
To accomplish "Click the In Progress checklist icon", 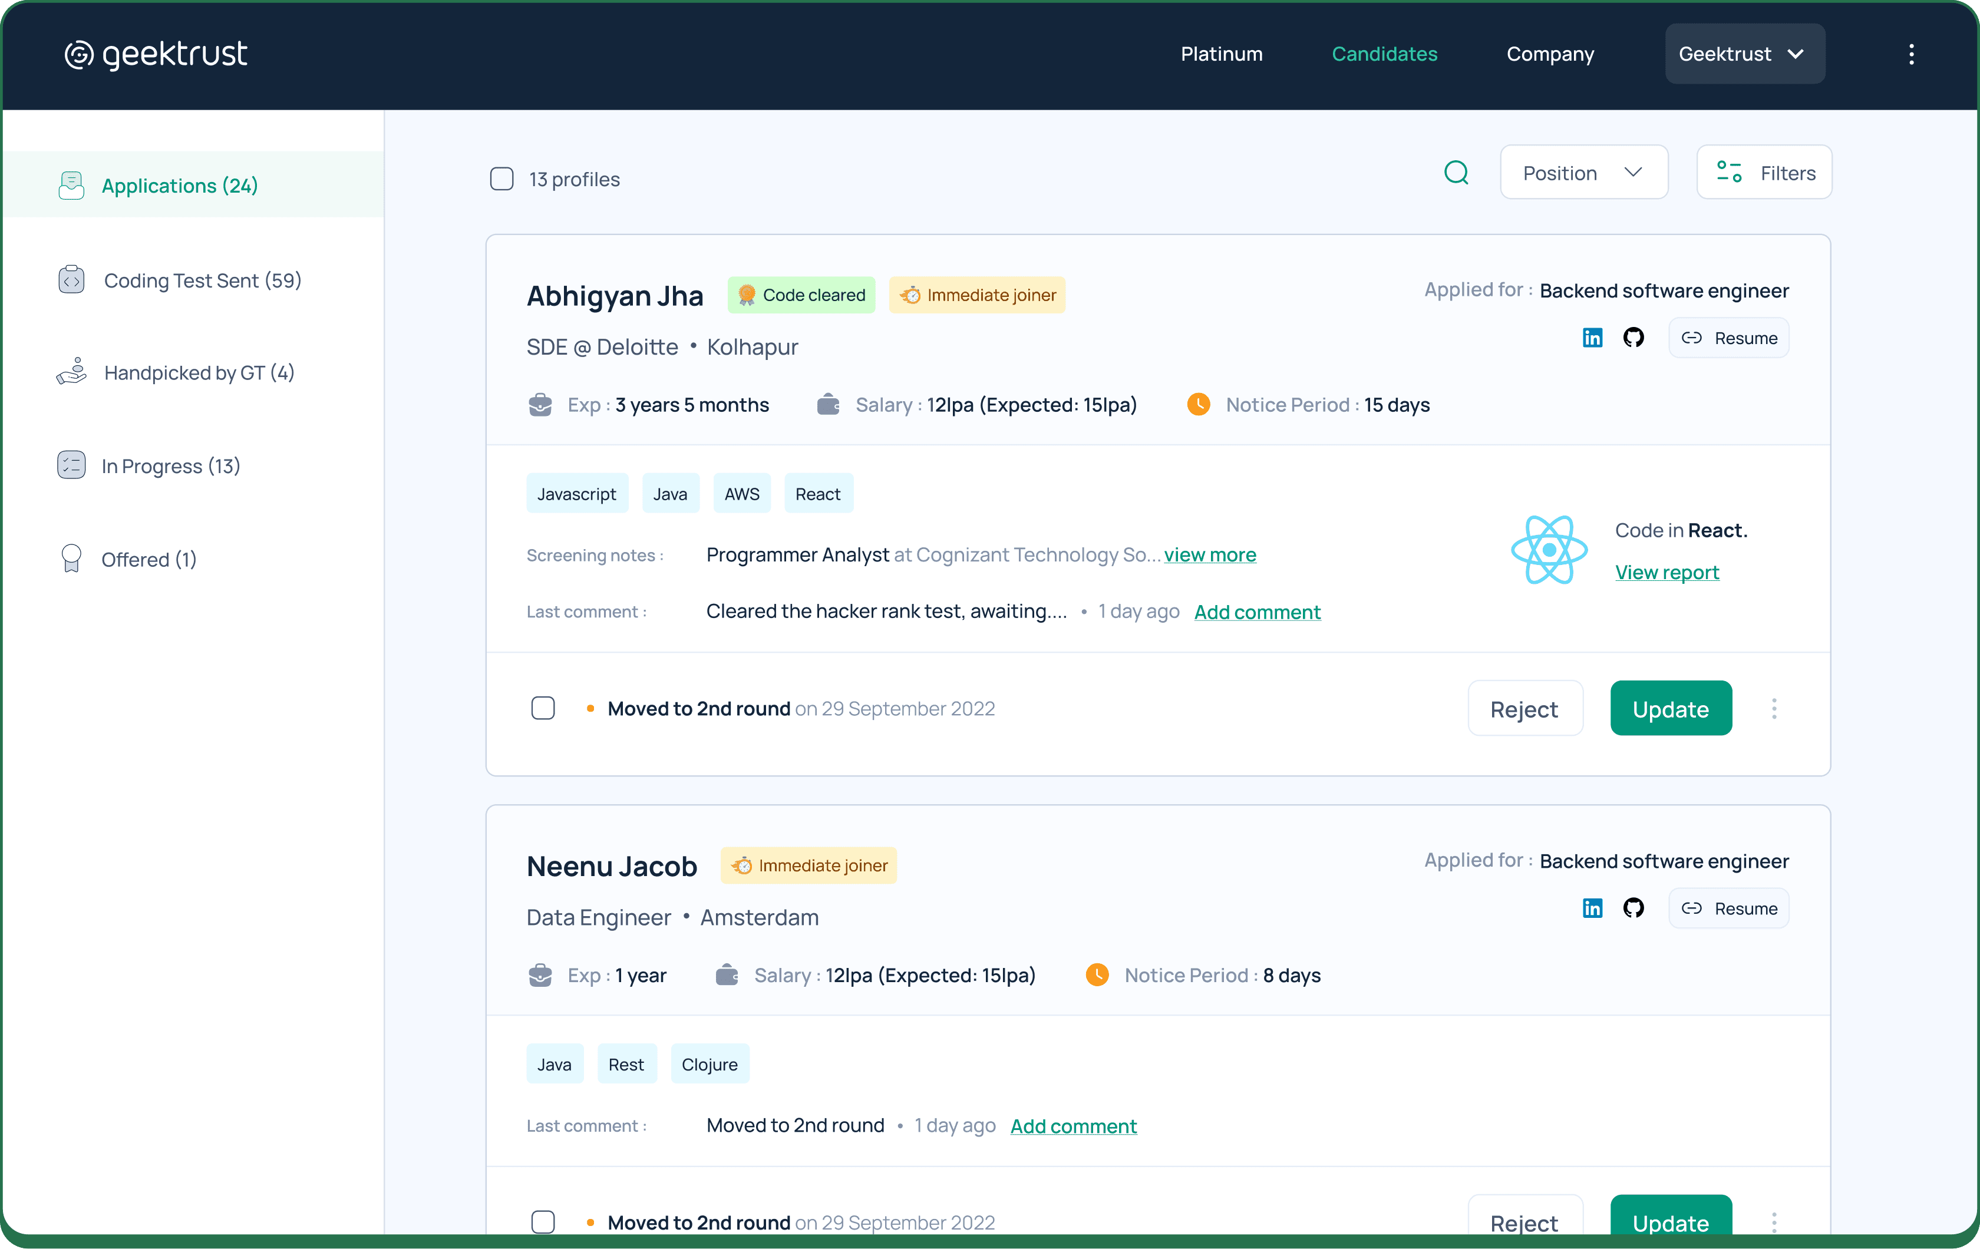I will (71, 465).
